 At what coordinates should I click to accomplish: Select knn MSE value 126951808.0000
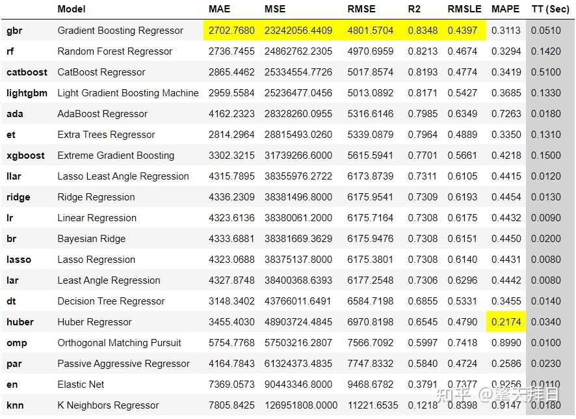point(301,405)
